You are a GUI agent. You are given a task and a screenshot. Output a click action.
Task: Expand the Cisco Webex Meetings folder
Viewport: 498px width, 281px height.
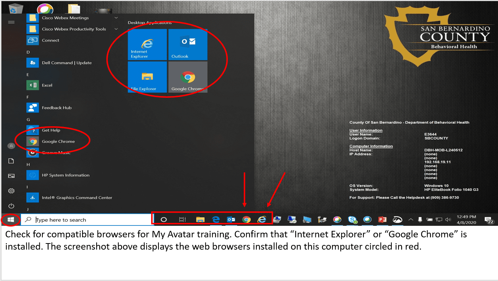click(x=116, y=18)
